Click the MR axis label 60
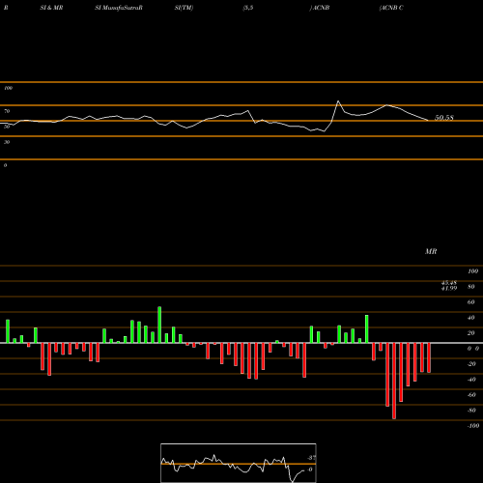The height and width of the screenshot is (483, 483). pyautogui.click(x=470, y=302)
